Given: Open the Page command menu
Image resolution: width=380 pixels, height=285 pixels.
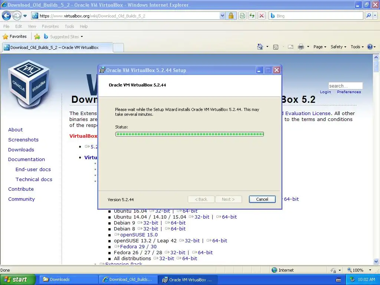Looking at the screenshot, I should [320, 47].
